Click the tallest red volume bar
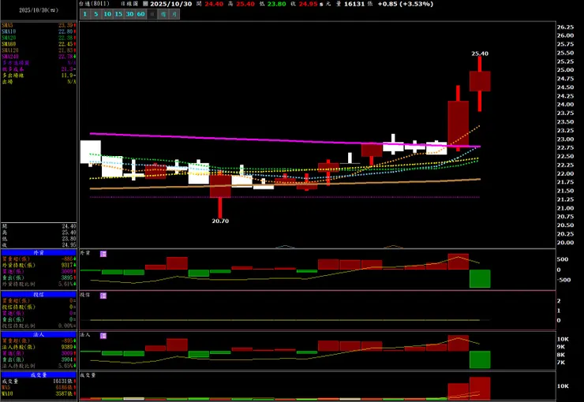The width and height of the screenshot is (584, 402). tap(480, 389)
